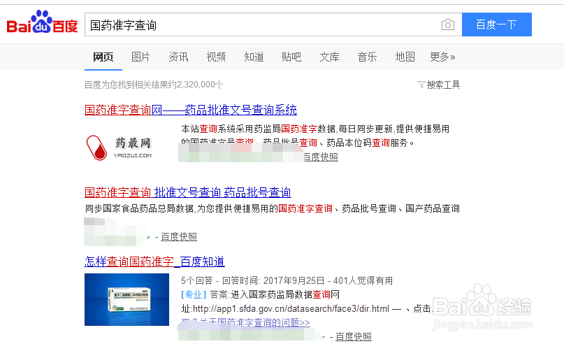564x344 pixels.
Task: Expand the arrow beside the 百度知道 result URL
Action: [324, 338]
